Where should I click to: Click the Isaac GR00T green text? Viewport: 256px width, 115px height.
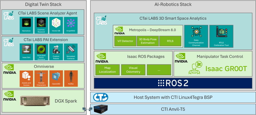click(226, 69)
